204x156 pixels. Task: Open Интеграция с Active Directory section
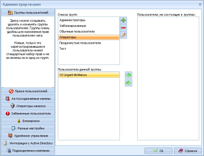coord(28,143)
